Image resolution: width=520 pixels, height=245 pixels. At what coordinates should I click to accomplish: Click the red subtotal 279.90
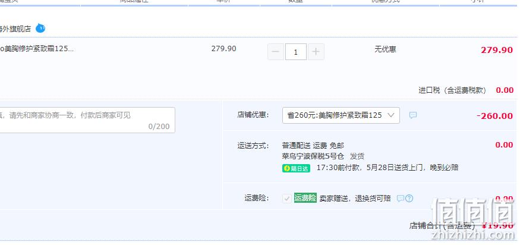(497, 50)
